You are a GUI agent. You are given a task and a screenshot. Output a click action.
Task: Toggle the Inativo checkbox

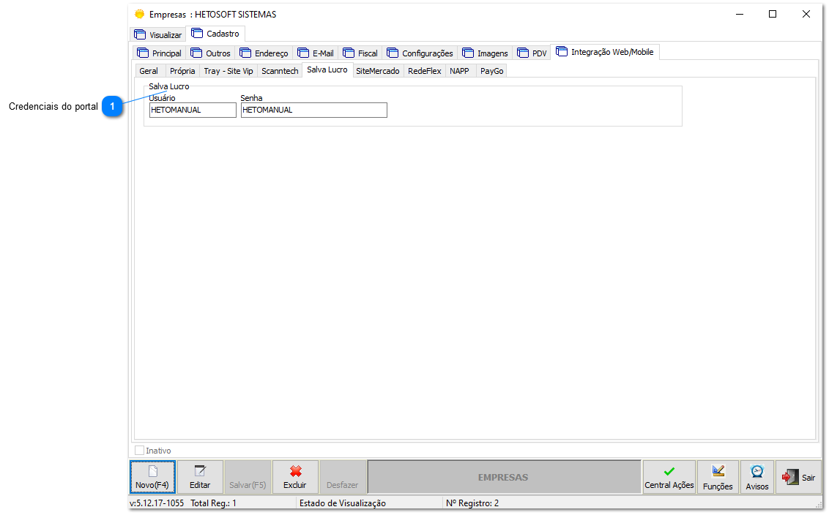[x=140, y=451]
